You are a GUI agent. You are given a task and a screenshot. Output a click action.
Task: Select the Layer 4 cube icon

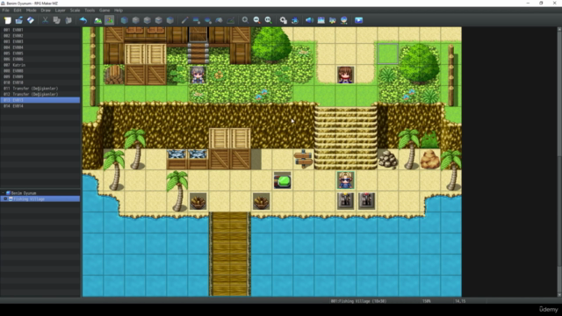click(170, 20)
